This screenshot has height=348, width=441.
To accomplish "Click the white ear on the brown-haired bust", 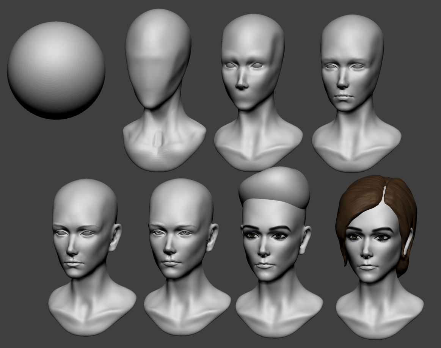I will tap(407, 243).
